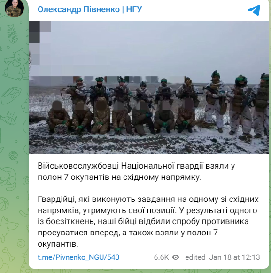
Task: Click the bone doodle in background corner
Action: point(8,254)
